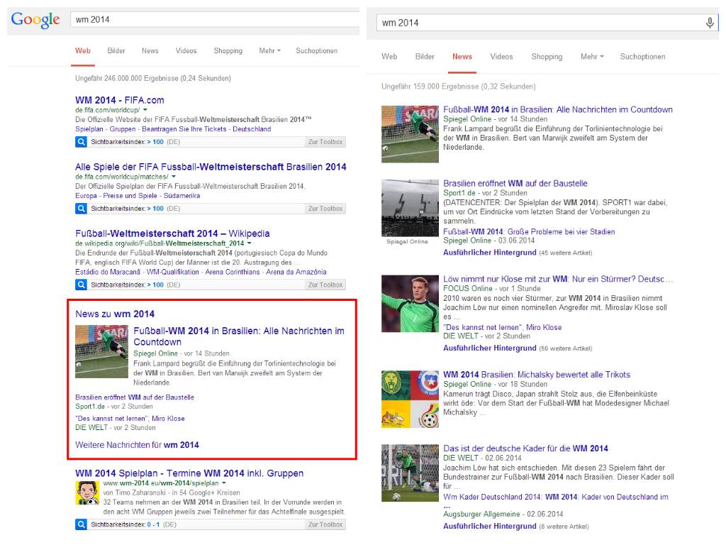
Task: Click the microphone voice search icon
Action: (x=710, y=23)
